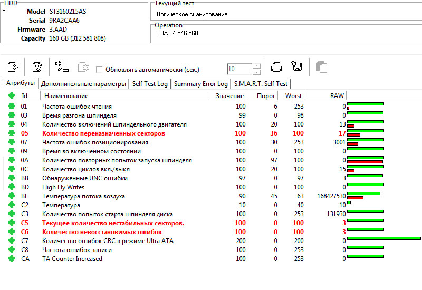The width and height of the screenshot is (422, 290).
Task: Click the green status dot of row 09
Action: point(11,151)
